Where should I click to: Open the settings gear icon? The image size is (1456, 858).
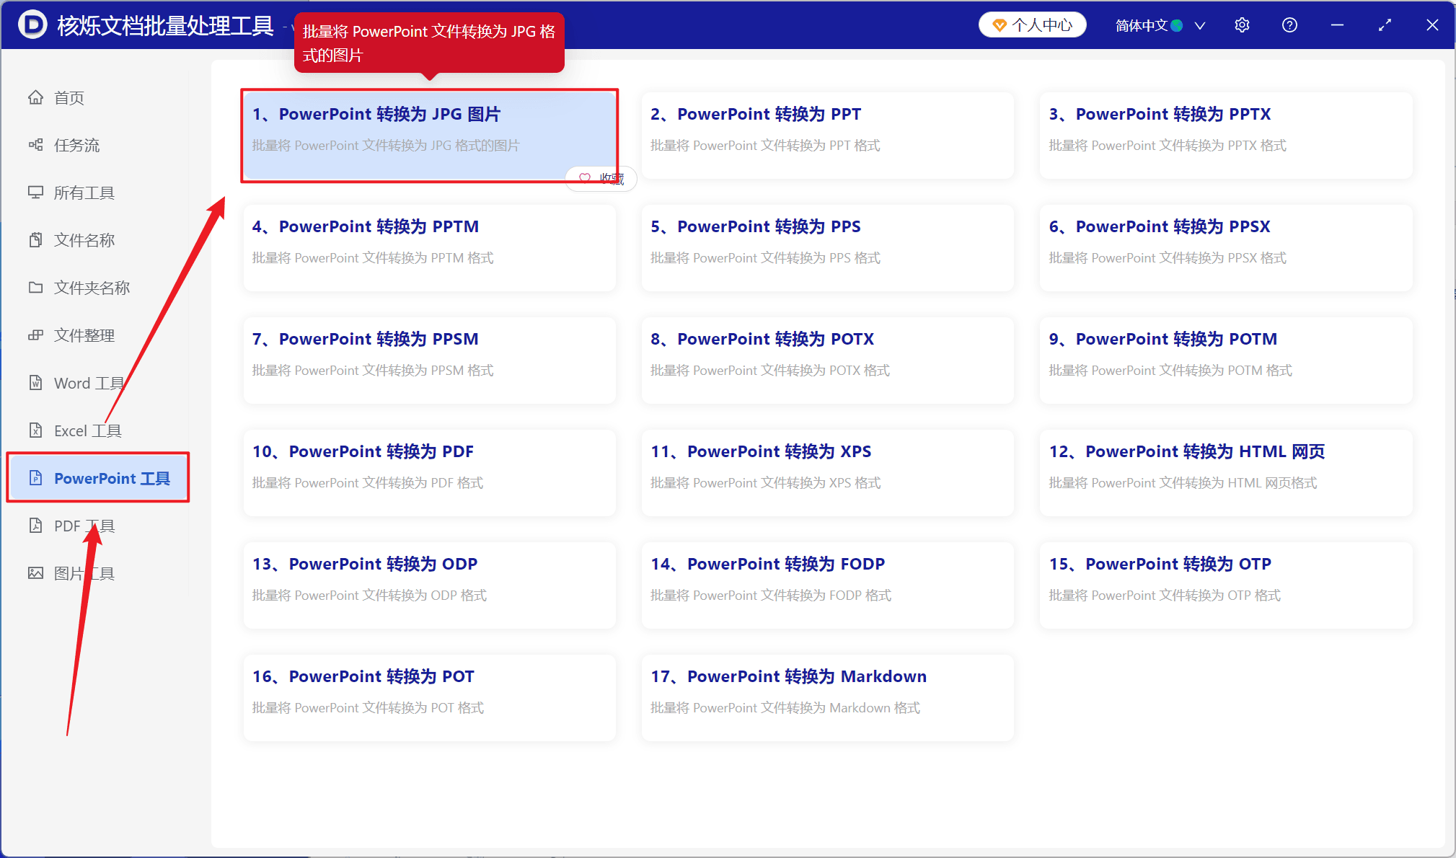1242,25
